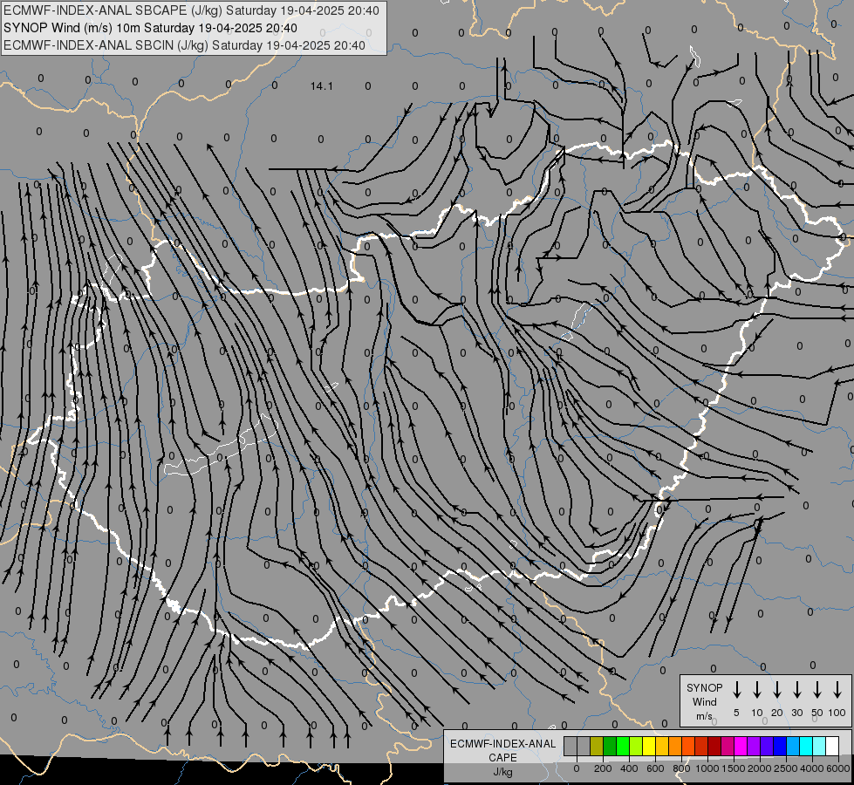Click the wind legend arrow above 10
This screenshot has width=854, height=785.
tap(757, 690)
